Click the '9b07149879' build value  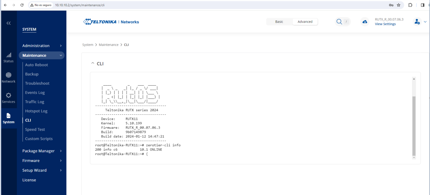tap(136, 132)
